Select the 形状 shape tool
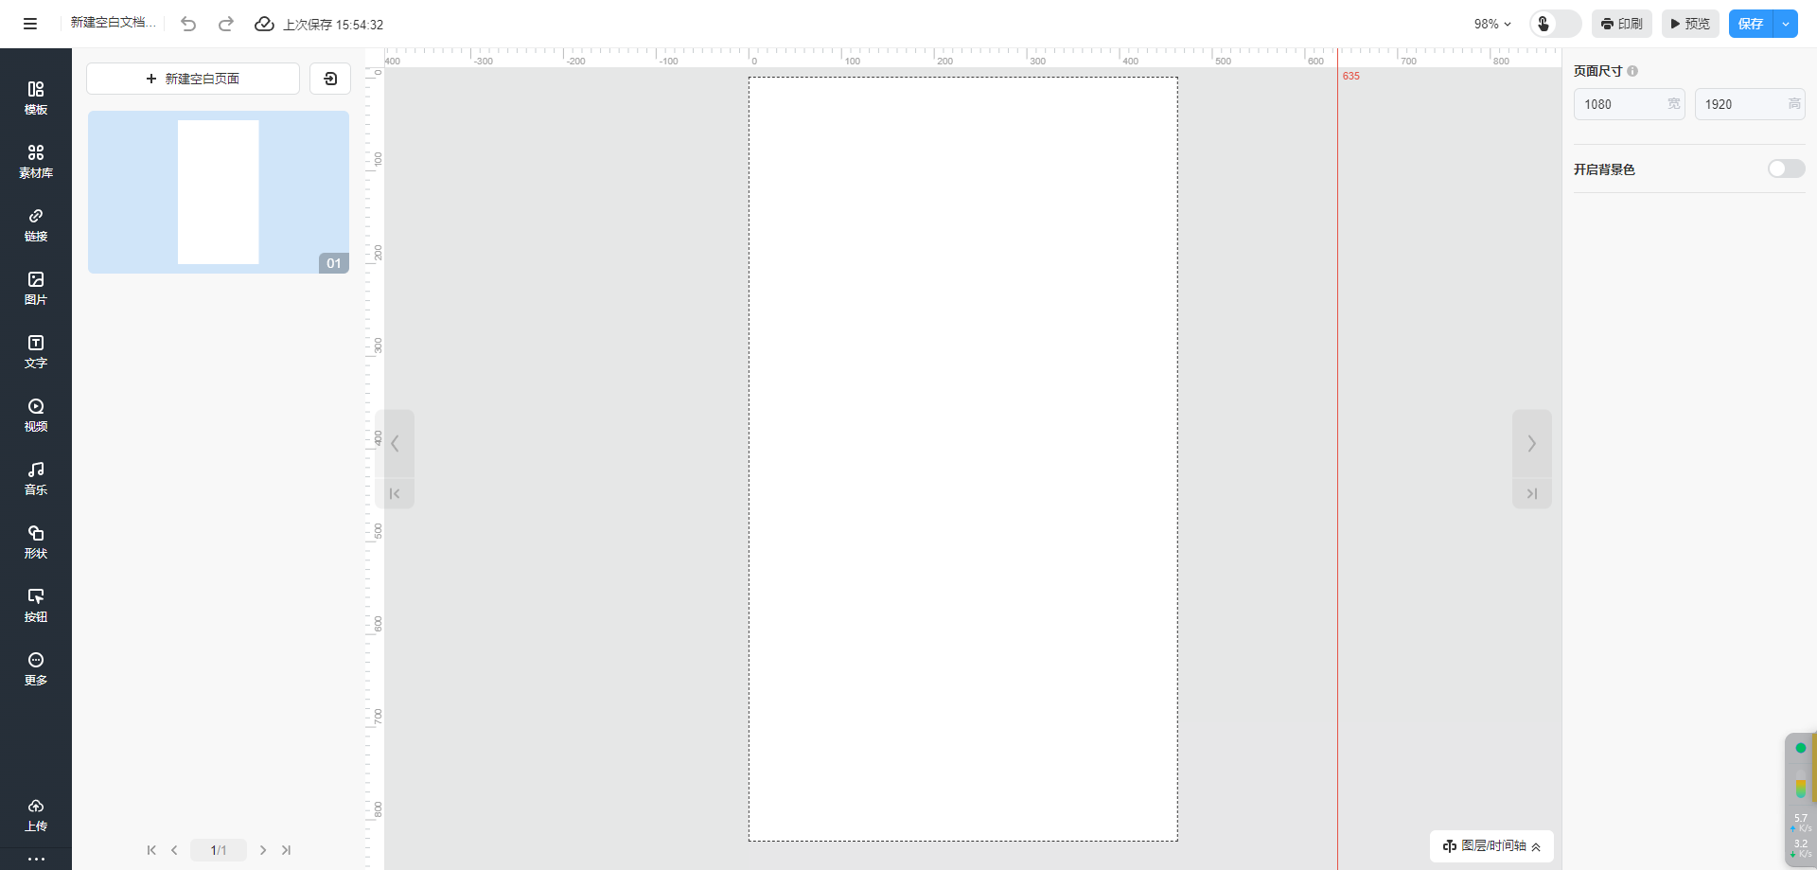This screenshot has height=870, width=1817. [36, 542]
